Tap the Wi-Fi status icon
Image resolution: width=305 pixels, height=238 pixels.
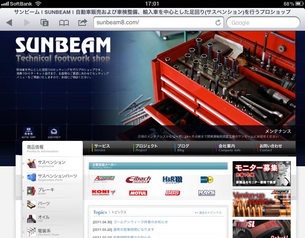(38, 4)
